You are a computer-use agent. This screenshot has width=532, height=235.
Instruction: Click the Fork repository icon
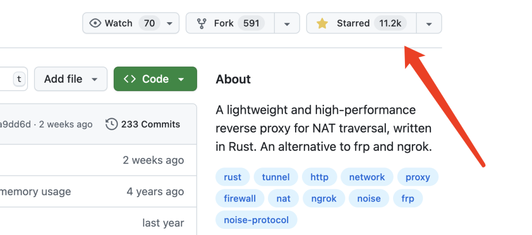point(201,23)
